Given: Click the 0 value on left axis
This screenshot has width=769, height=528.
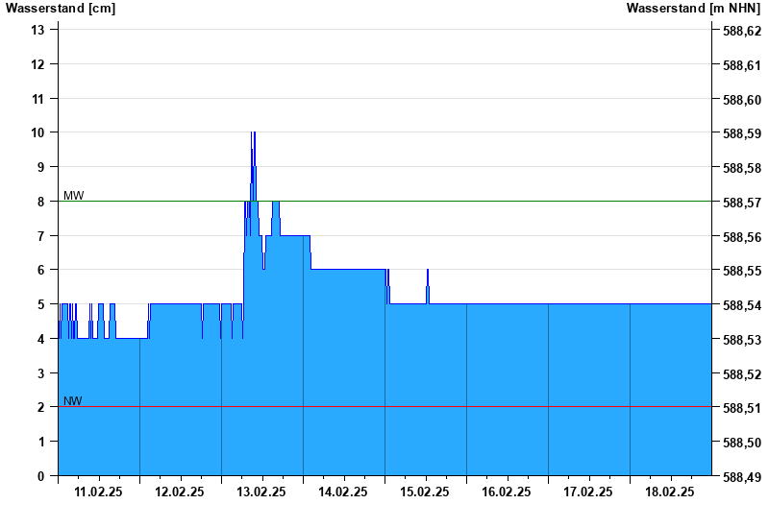Looking at the screenshot, I should click(x=40, y=475).
